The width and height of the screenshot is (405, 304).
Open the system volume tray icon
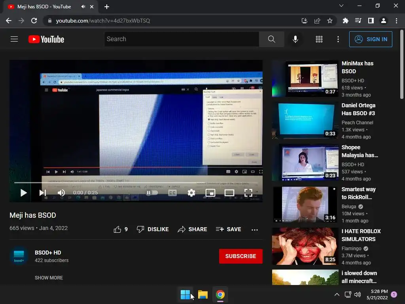point(358,294)
